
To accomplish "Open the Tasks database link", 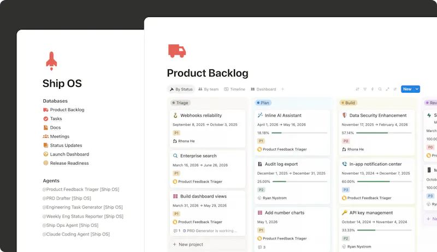I will click(56, 118).
